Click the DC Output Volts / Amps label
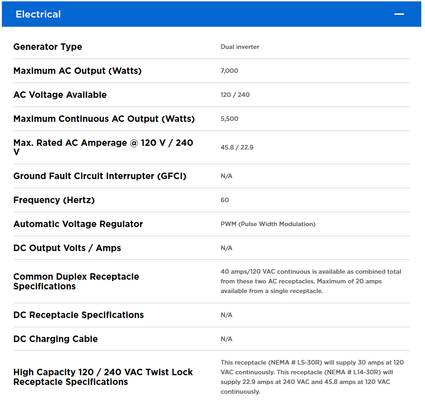Screen dimensions: 425x402 [x=67, y=248]
